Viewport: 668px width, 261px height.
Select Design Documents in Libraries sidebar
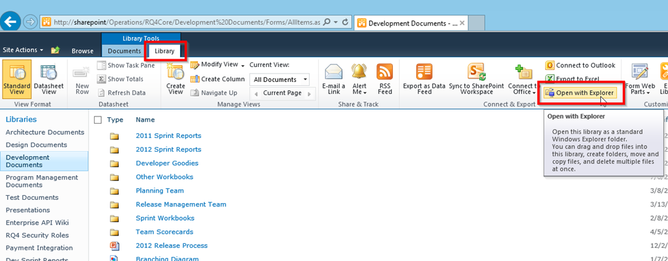coord(37,144)
